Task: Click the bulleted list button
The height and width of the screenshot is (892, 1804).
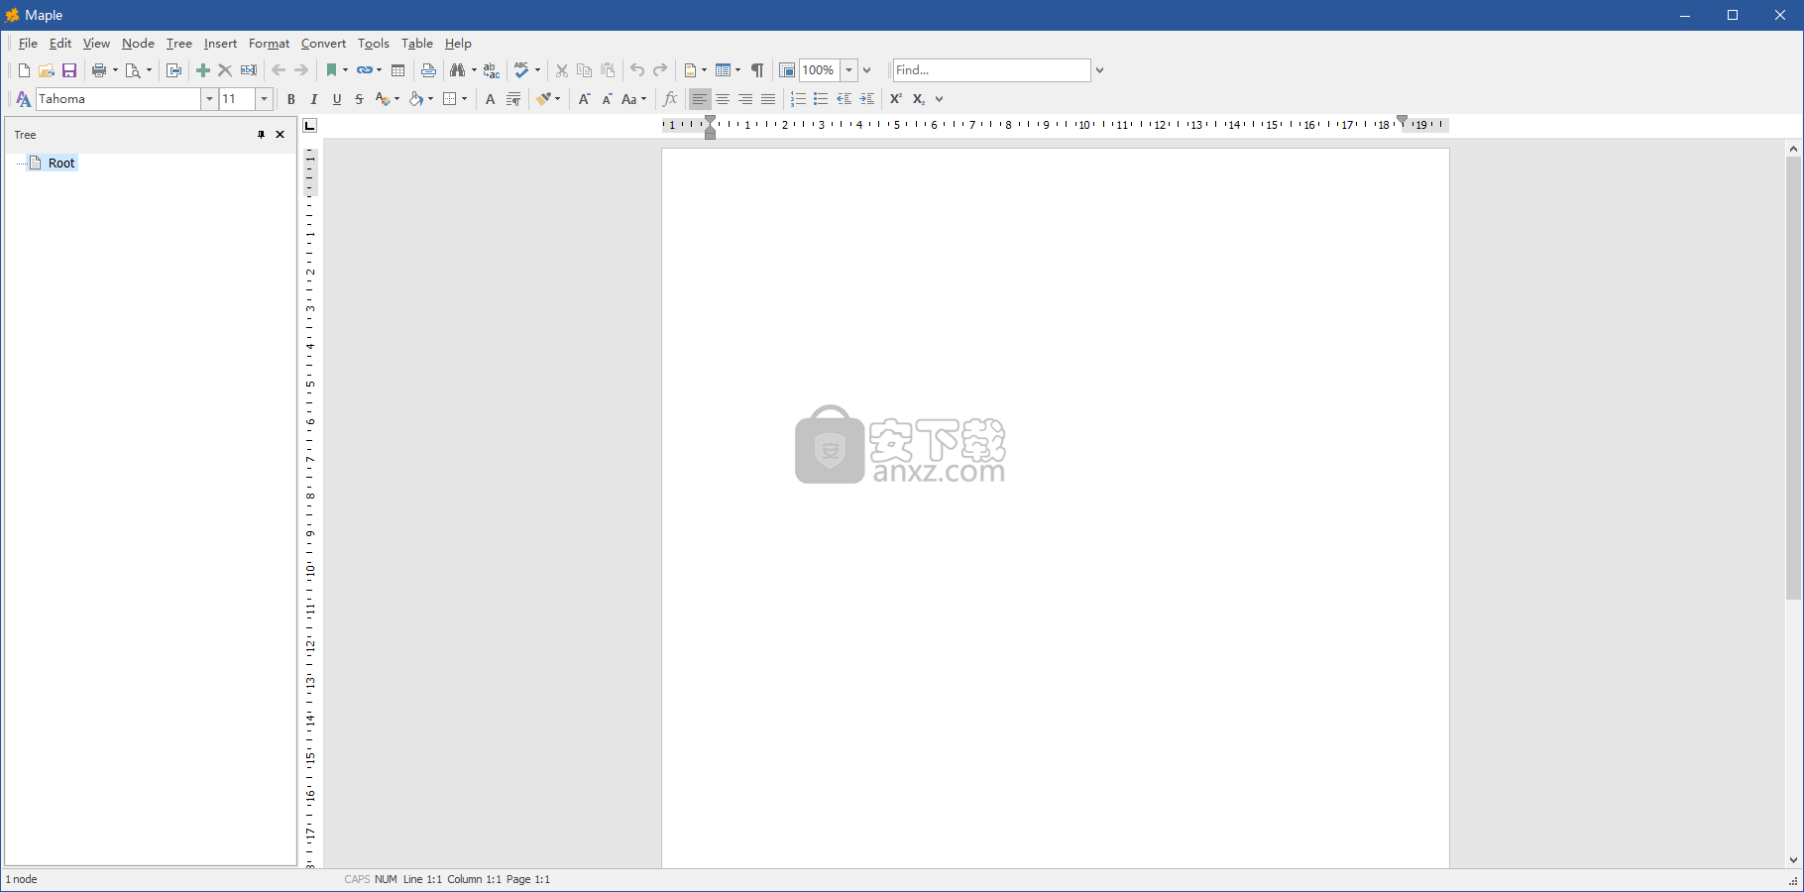Action: 821,99
